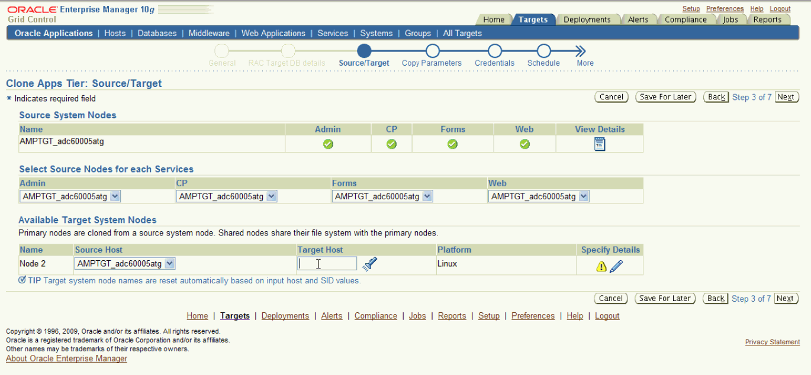811x375 pixels.
Task: Open the Setup link at top right
Action: (691, 9)
